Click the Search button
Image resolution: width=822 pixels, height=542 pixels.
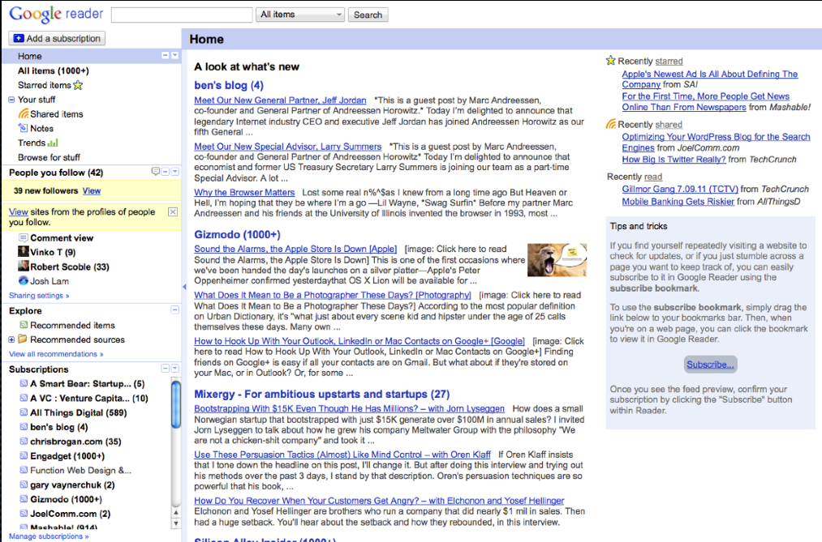368,15
